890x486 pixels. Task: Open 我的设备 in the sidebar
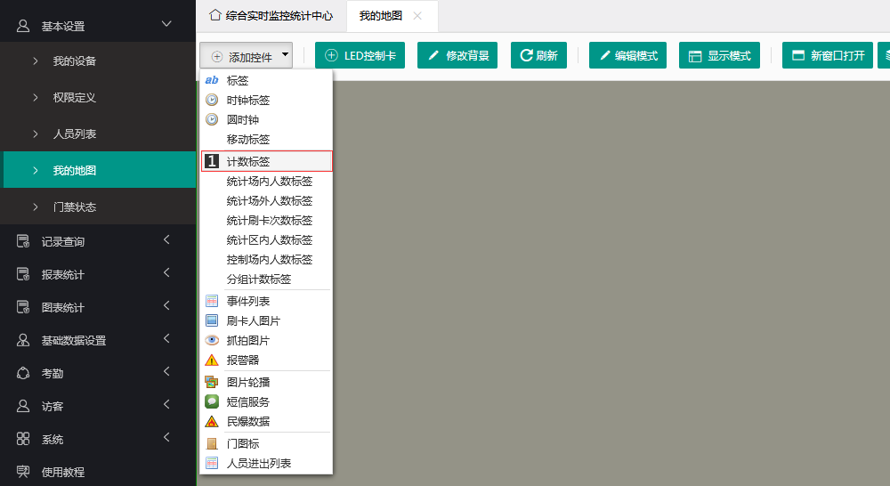point(100,61)
